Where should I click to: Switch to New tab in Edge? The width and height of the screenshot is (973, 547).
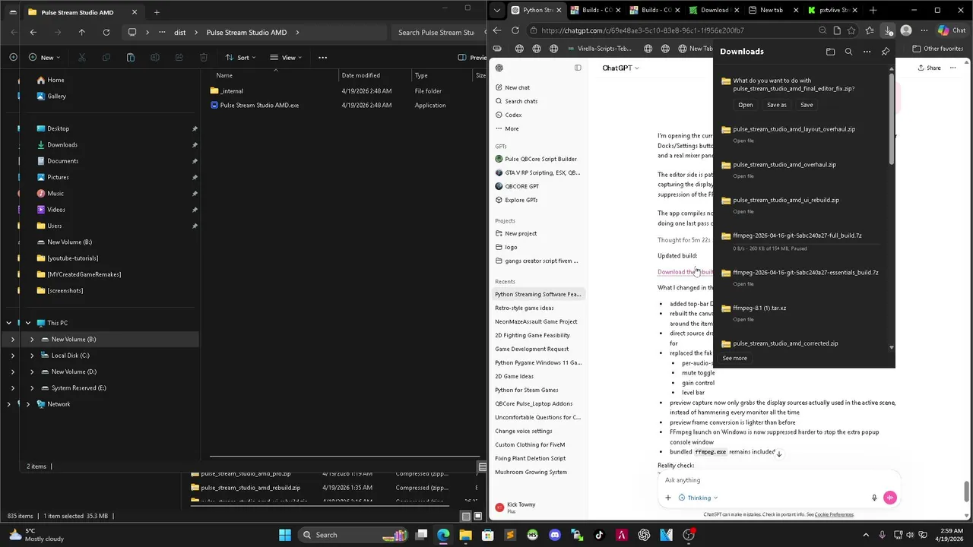coord(772,11)
